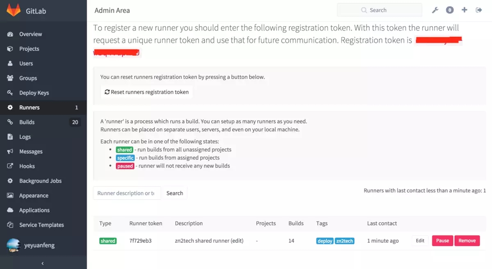Open the todos counter badge
This screenshot has height=269, width=492.
450,10
